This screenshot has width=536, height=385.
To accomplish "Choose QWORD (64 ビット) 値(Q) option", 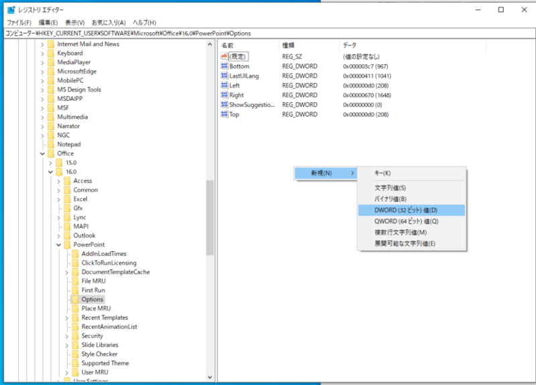I will click(x=411, y=221).
